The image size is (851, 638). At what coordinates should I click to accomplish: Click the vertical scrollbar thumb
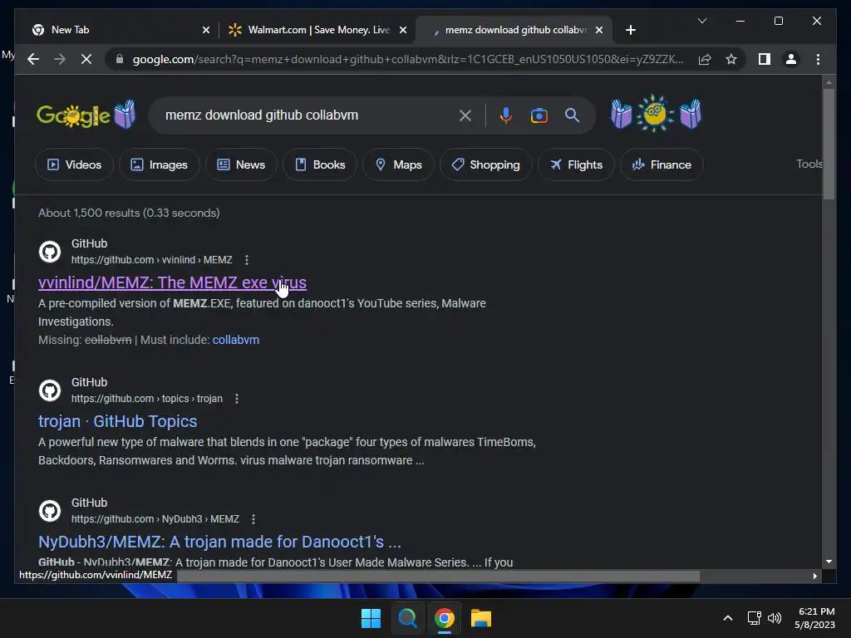pos(829,144)
